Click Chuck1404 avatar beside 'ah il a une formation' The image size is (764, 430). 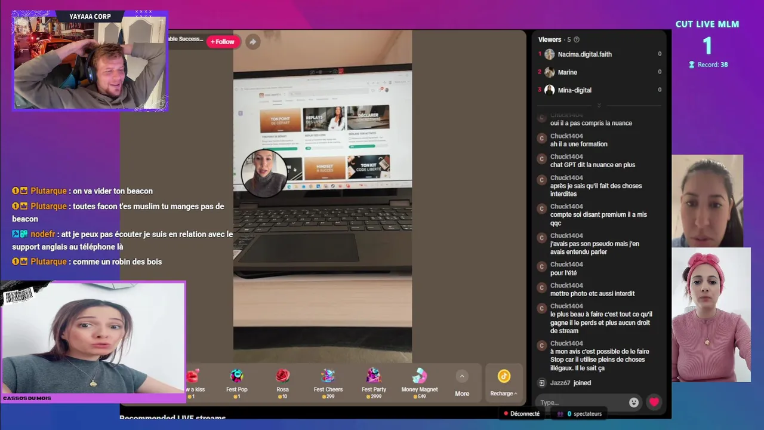[x=542, y=139]
